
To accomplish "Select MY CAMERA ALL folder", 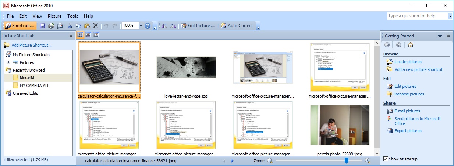I will (x=34, y=86).
